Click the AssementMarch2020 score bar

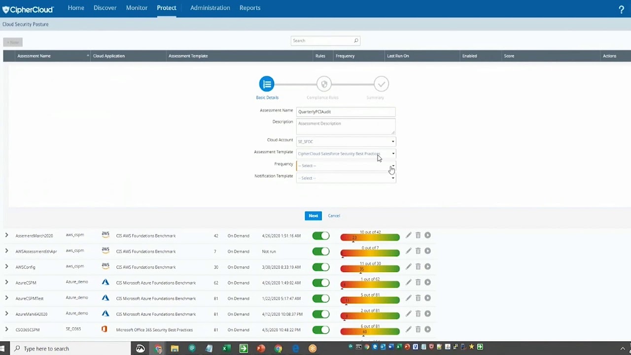point(370,237)
